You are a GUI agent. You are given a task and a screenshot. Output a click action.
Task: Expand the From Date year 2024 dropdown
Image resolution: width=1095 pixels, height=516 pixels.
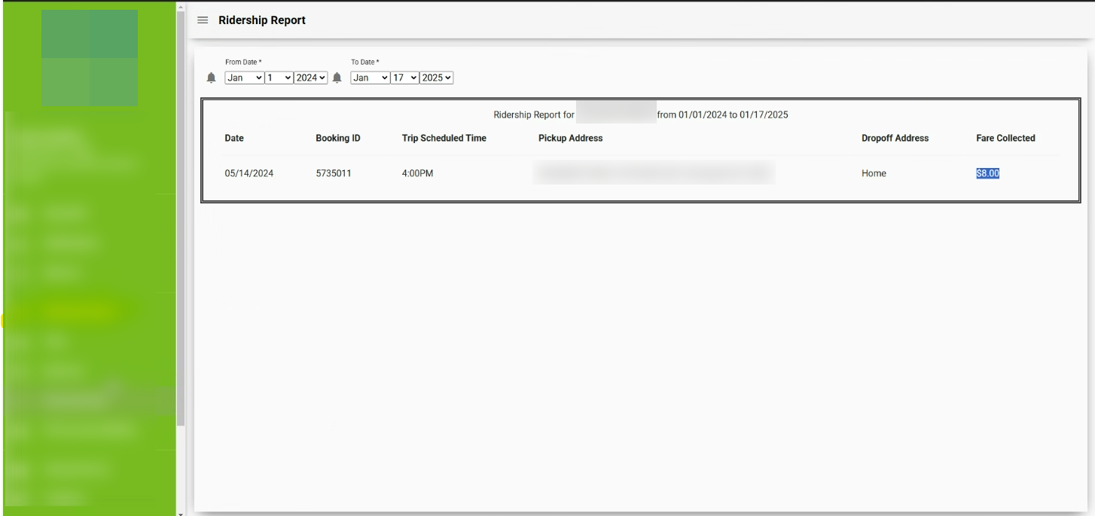coord(311,78)
